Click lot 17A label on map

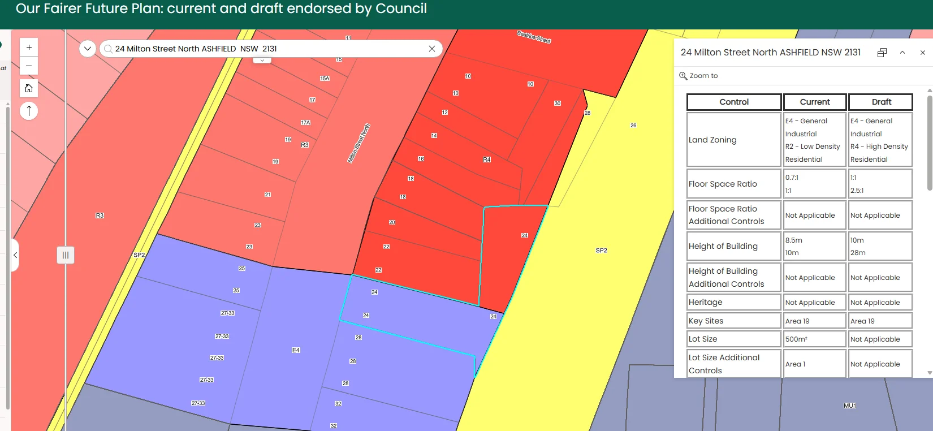tap(305, 123)
